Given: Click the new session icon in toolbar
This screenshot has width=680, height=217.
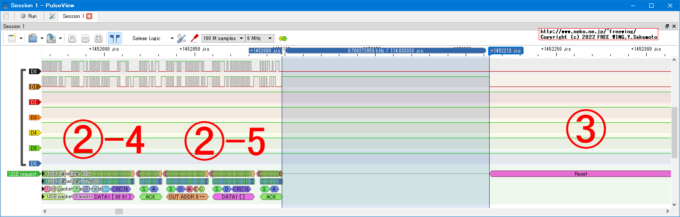Looking at the screenshot, I should tap(12, 38).
